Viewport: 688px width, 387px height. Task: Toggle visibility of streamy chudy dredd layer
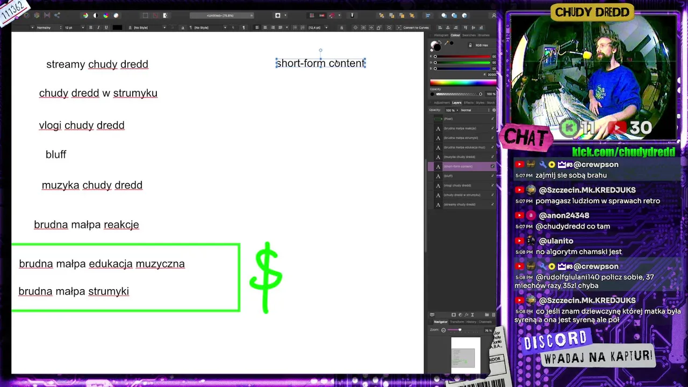[492, 204]
